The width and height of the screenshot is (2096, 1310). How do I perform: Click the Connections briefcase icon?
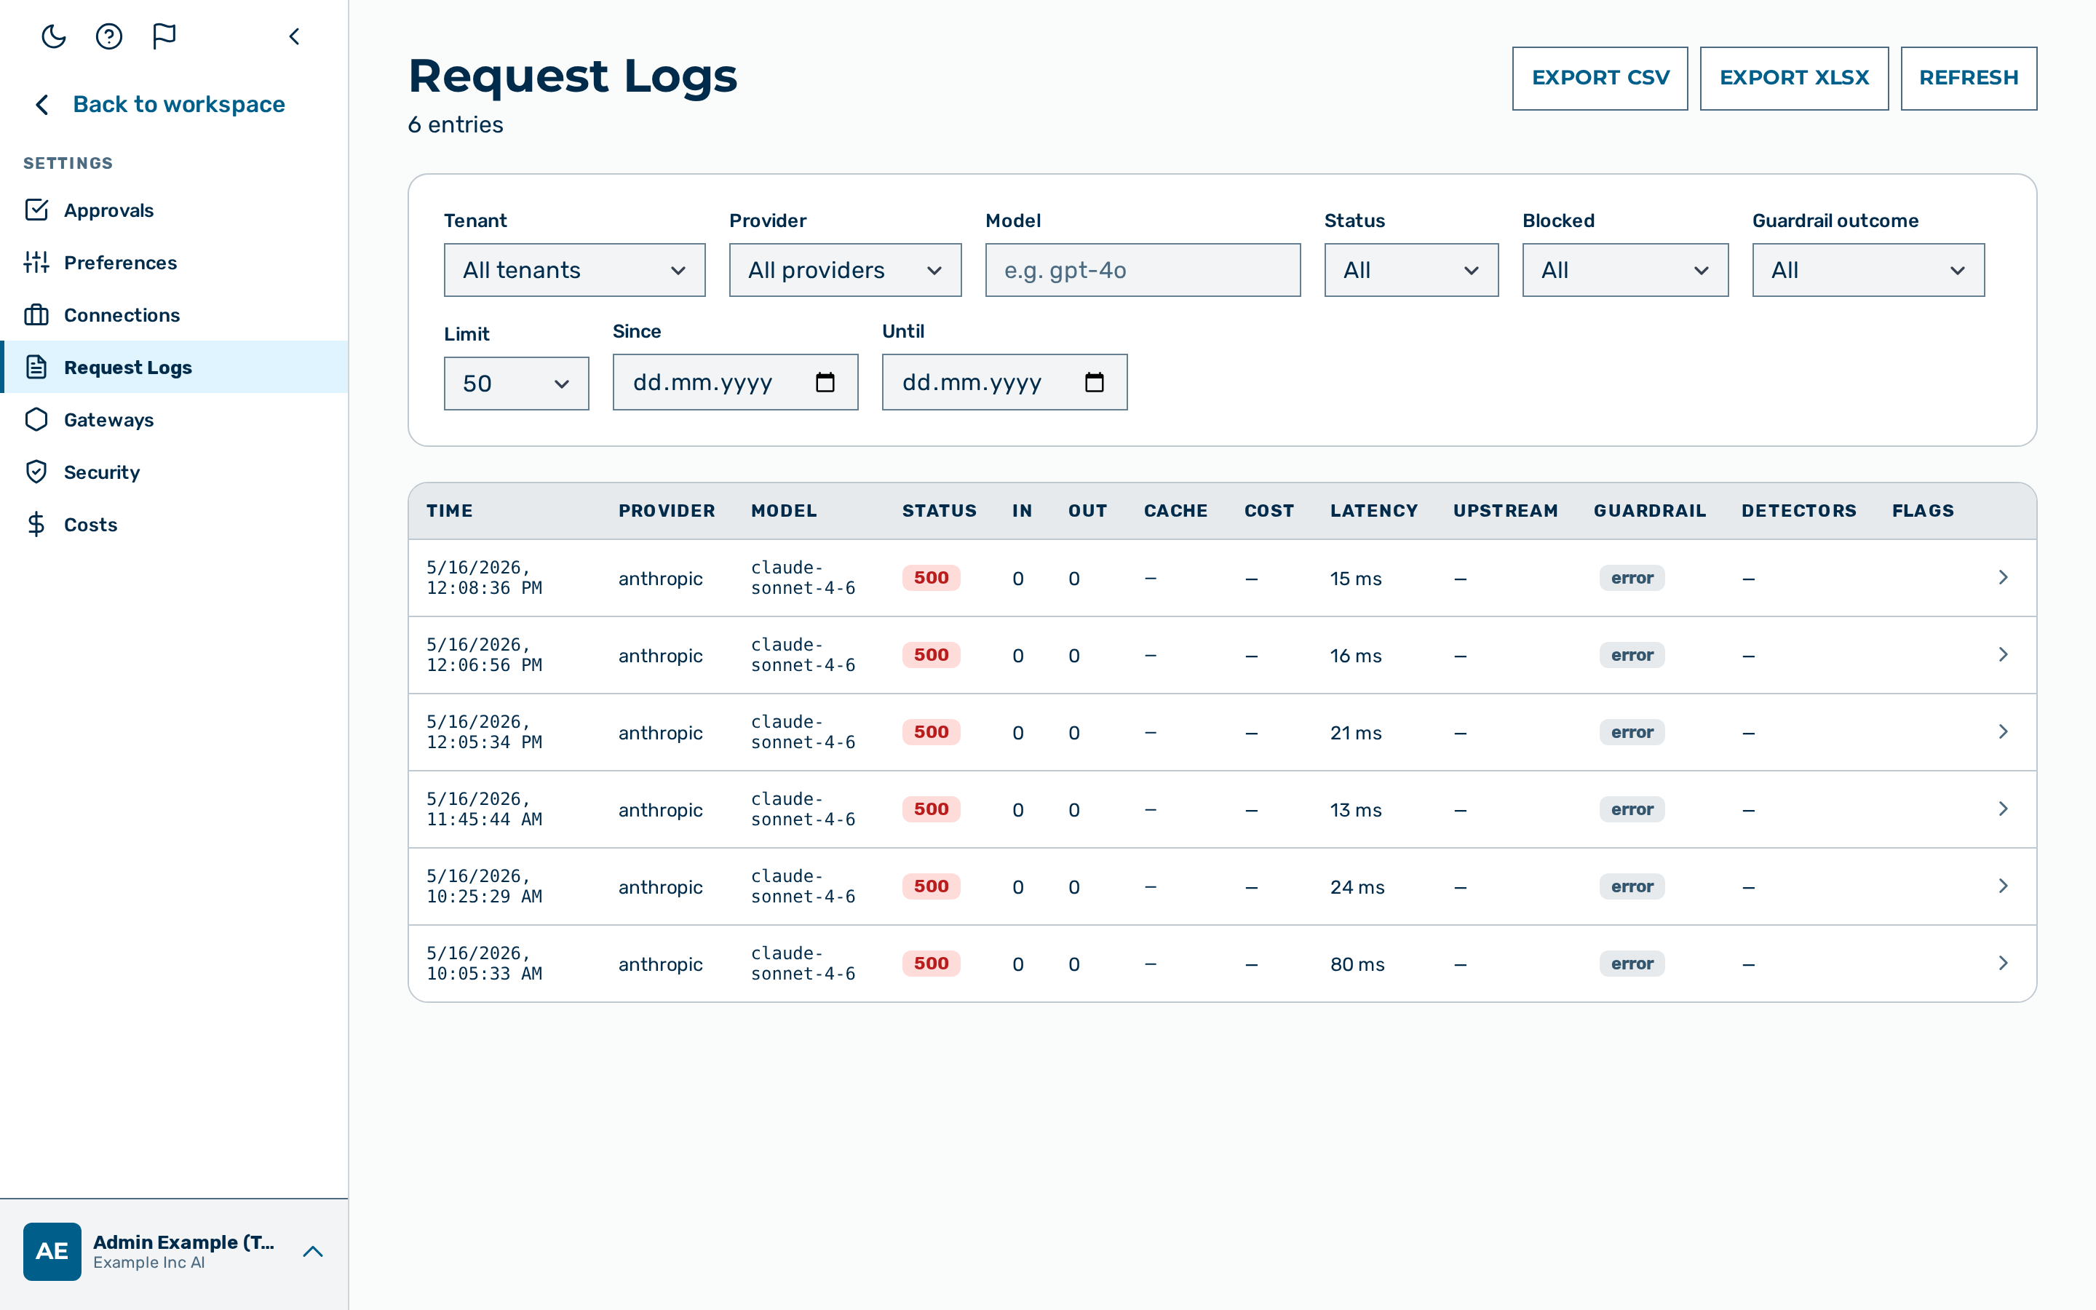[36, 314]
